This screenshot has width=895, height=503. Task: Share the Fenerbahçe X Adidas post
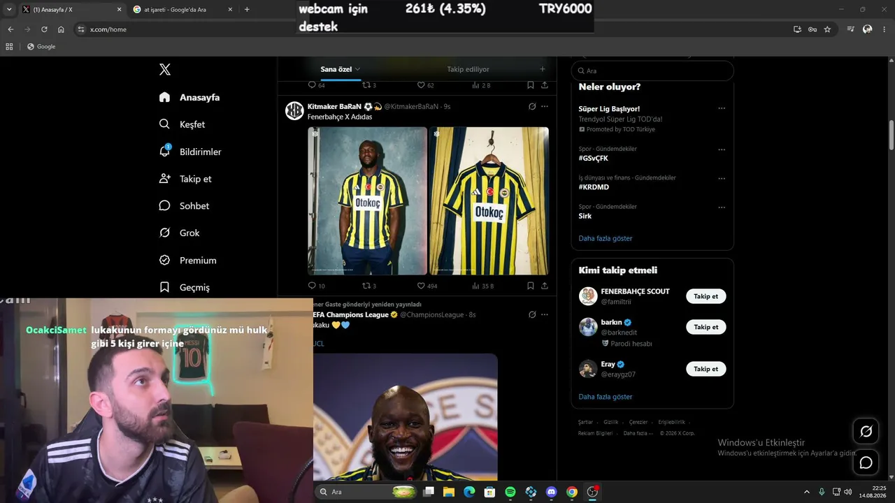pos(545,286)
